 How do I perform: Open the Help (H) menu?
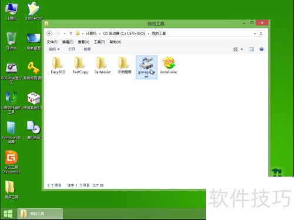tap(115, 42)
